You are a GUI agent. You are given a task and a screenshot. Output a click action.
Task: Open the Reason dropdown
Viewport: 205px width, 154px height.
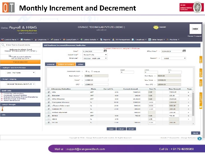(x=174, y=58)
